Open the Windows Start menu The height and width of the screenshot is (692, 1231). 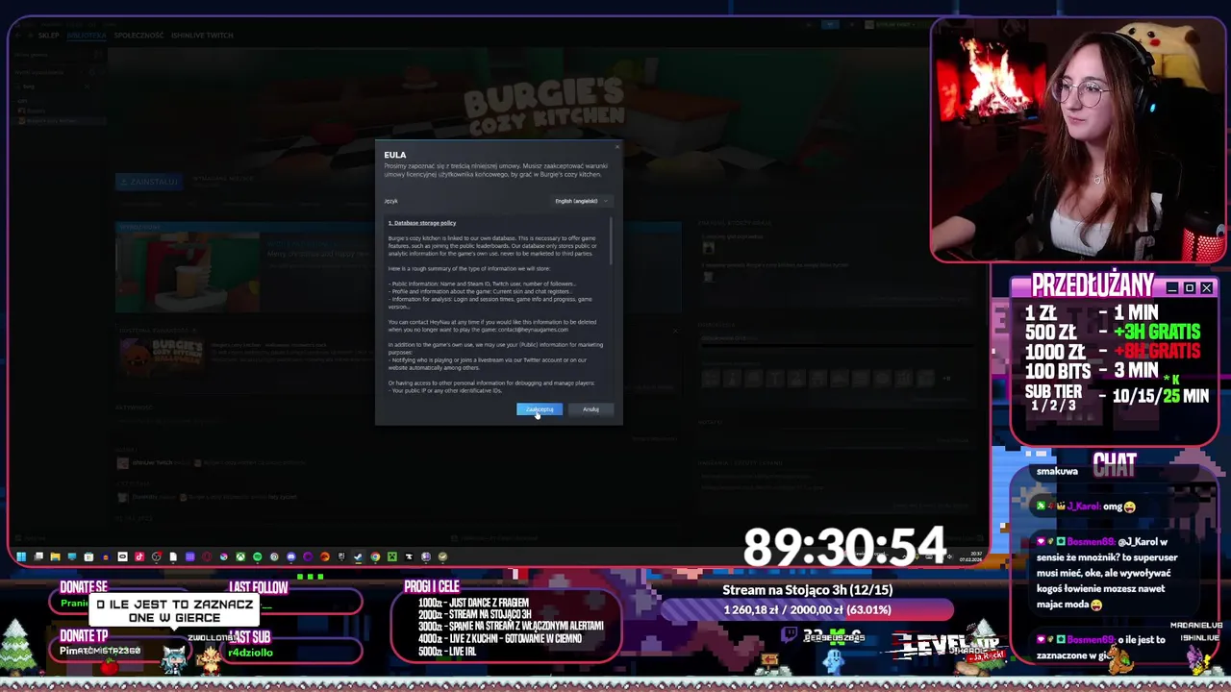click(21, 556)
